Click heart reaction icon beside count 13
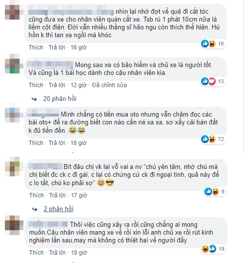Image resolution: width=244 pixels, height=263 pixels. (x=212, y=81)
